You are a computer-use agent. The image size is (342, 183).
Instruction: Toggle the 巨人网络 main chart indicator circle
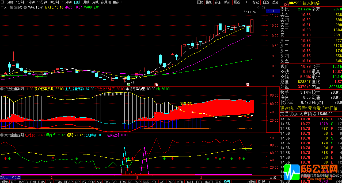click(25, 7)
